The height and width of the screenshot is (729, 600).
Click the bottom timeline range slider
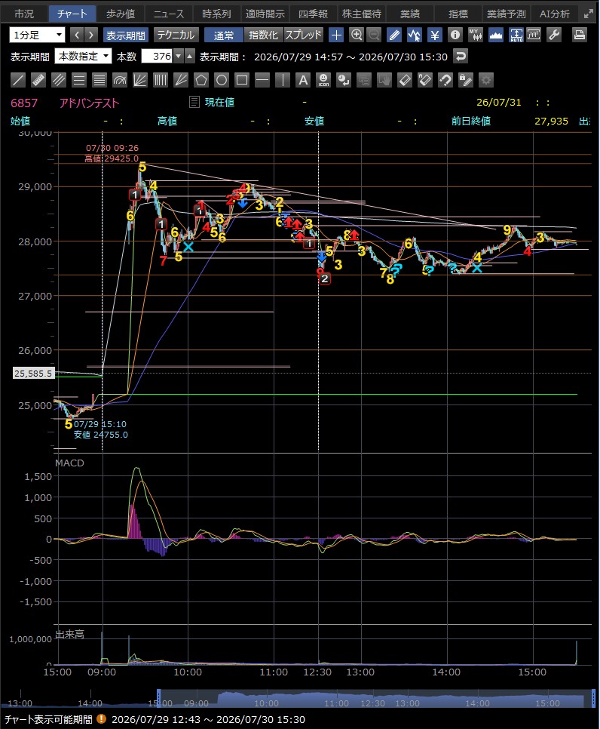point(376,699)
